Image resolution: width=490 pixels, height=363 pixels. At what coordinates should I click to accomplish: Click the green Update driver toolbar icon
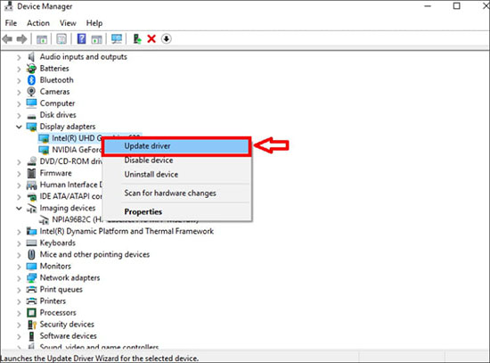click(x=137, y=39)
